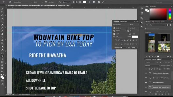
Task: Hide the Mountain Bike Top 10 Pick layer
Action: click(146, 87)
